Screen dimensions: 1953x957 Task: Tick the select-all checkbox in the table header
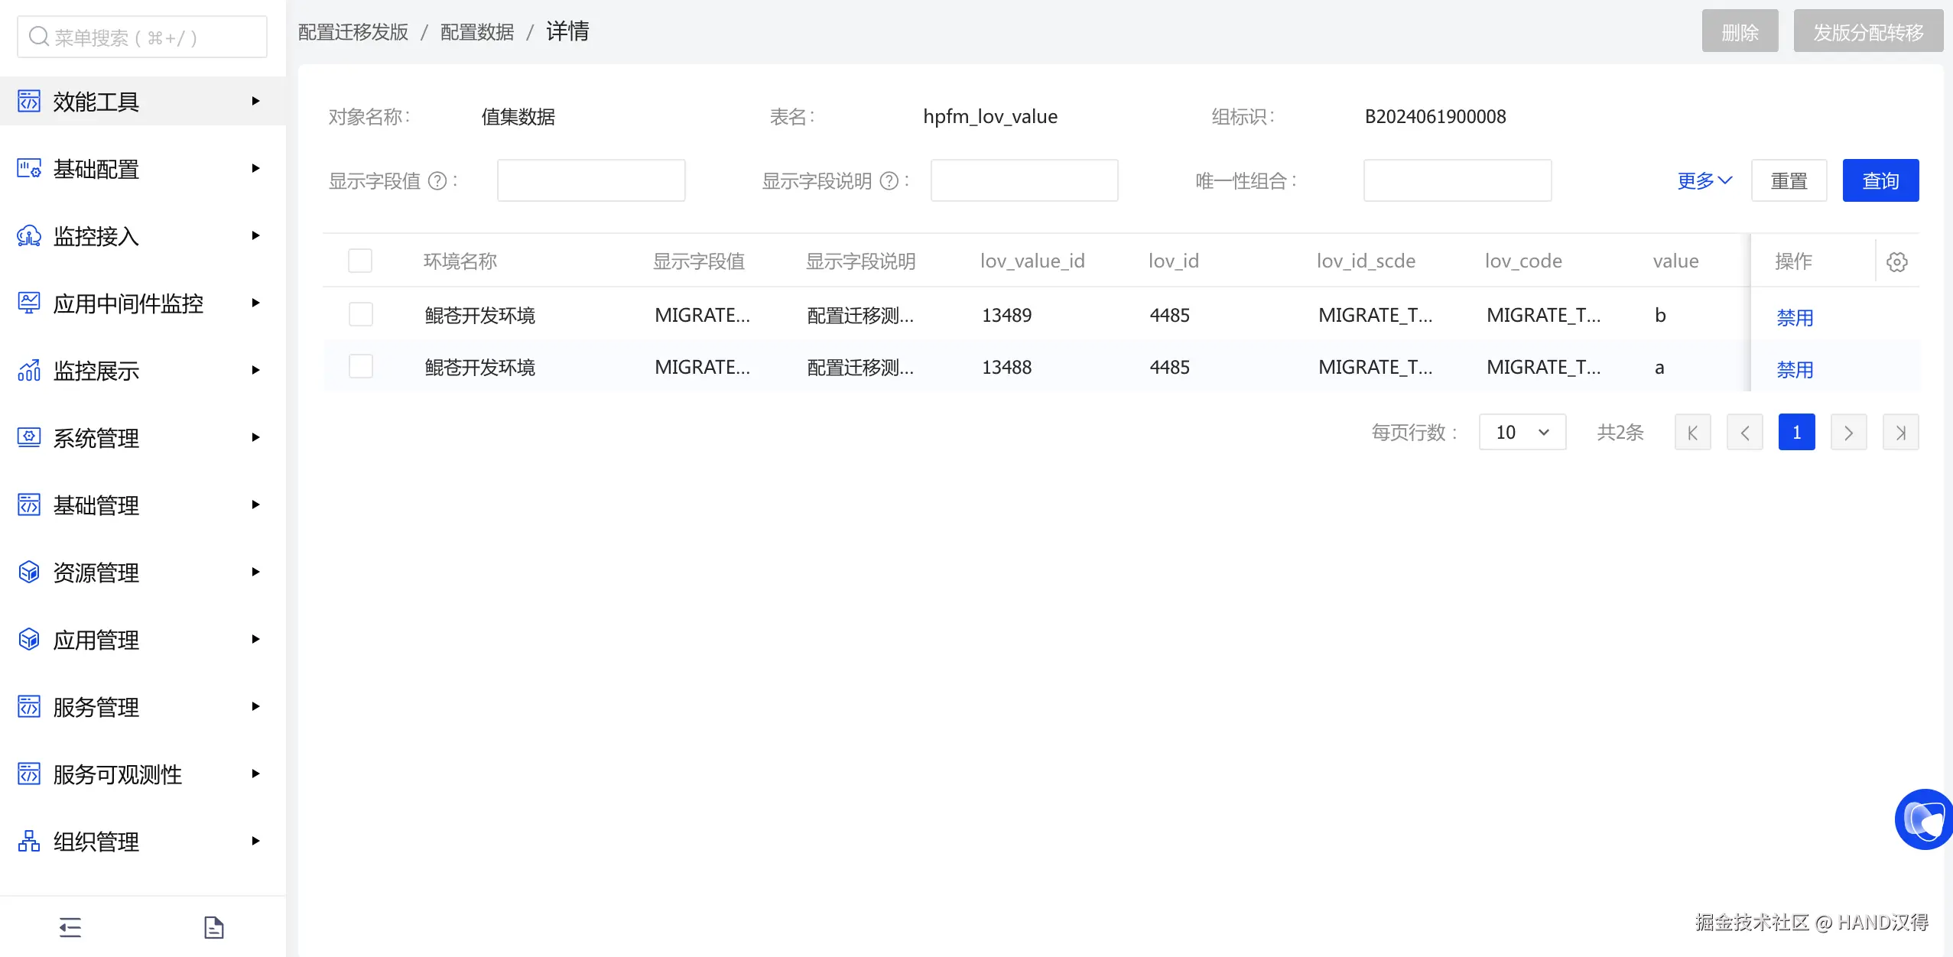360,261
